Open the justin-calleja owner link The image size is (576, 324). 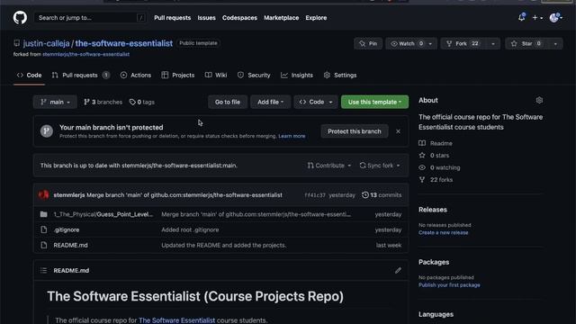coord(46,43)
